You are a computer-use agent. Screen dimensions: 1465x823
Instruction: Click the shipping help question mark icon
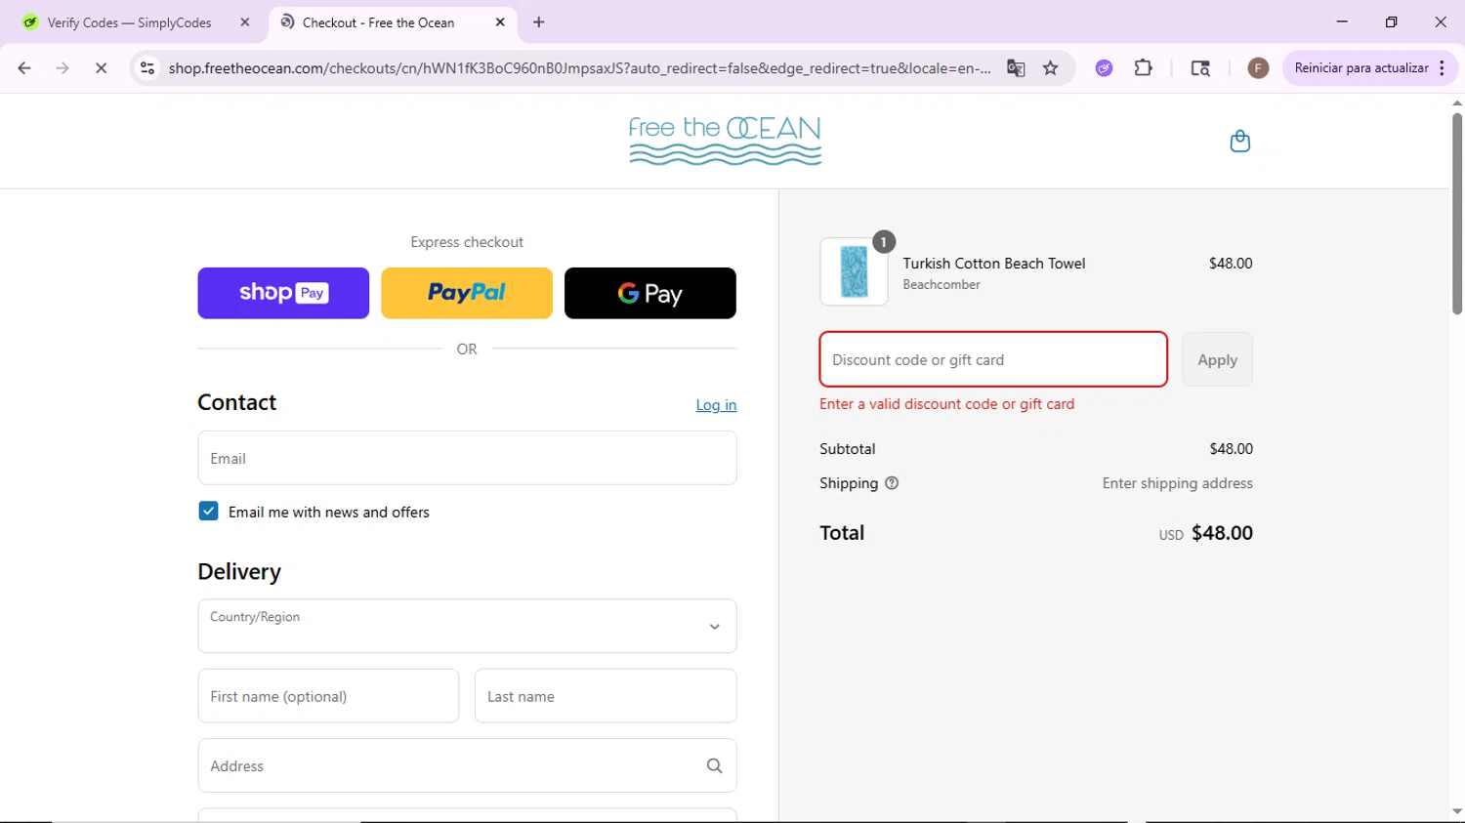pyautogui.click(x=892, y=483)
